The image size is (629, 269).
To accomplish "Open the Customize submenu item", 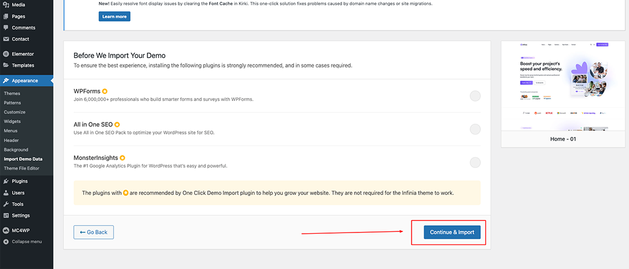I will tap(14, 112).
